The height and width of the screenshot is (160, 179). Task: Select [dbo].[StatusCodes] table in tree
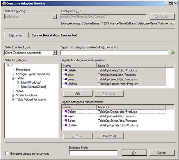coord(33,87)
